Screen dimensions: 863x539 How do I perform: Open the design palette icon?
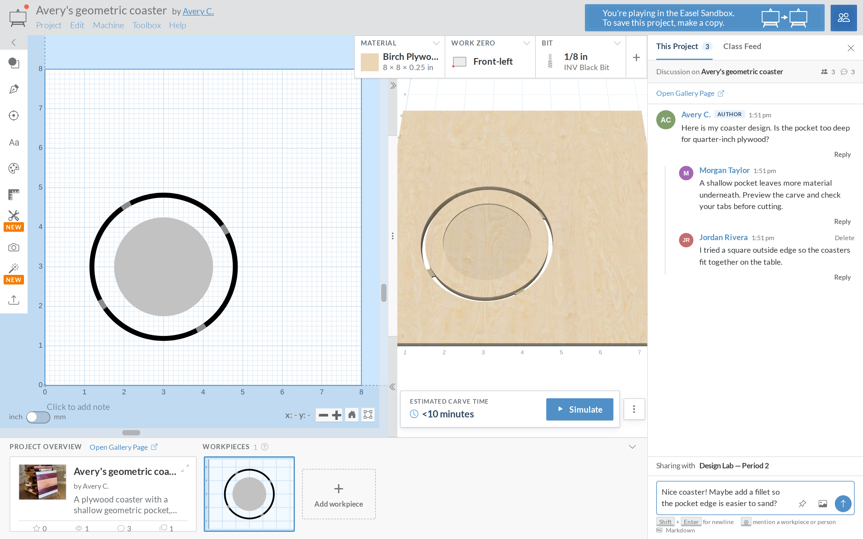pos(13,168)
